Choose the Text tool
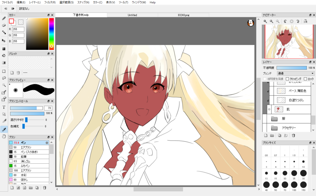 [x=4, y=107]
